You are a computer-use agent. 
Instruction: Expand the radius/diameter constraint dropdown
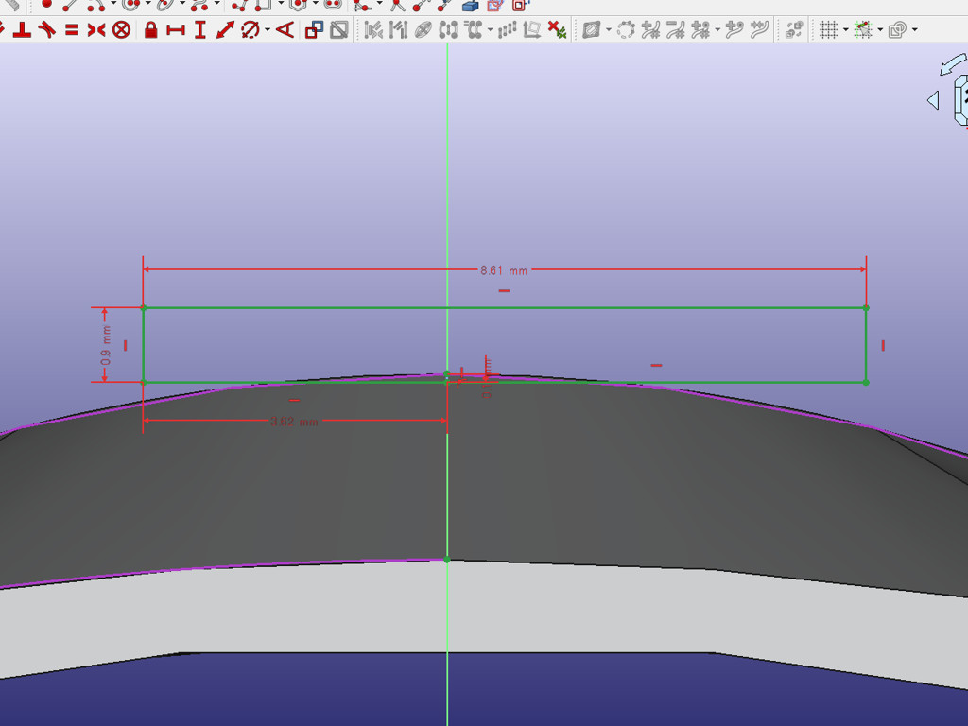[x=268, y=30]
